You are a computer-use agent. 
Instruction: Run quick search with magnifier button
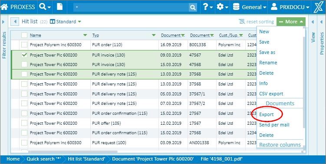193,7
